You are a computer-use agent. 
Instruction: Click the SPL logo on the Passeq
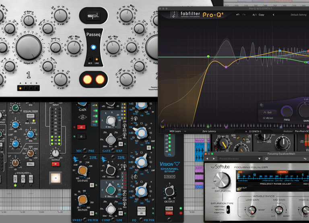[93, 16]
